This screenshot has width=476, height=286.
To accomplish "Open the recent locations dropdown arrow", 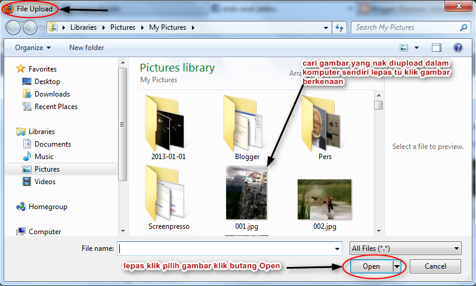I will [x=42, y=28].
